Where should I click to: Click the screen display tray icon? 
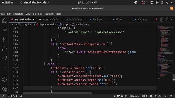135,2
